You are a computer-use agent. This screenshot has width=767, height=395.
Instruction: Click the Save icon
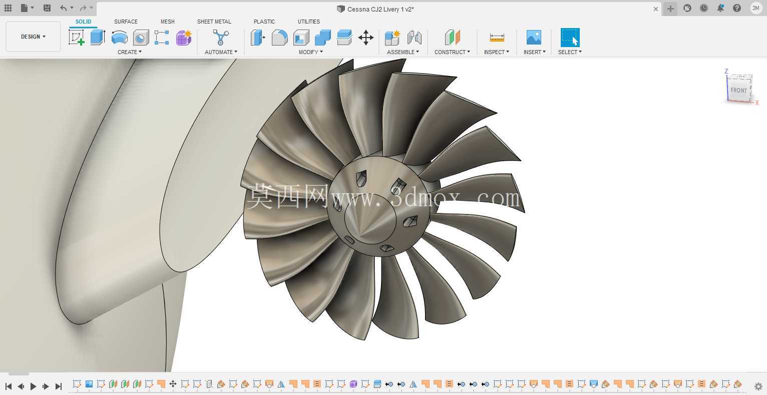tap(47, 8)
